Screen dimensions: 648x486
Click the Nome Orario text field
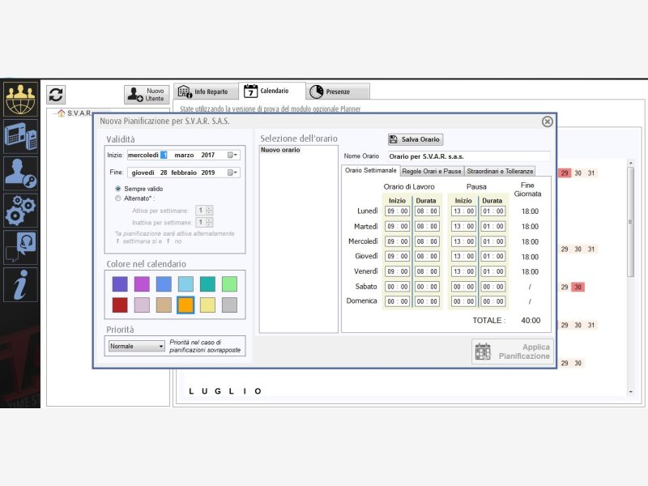coord(467,156)
